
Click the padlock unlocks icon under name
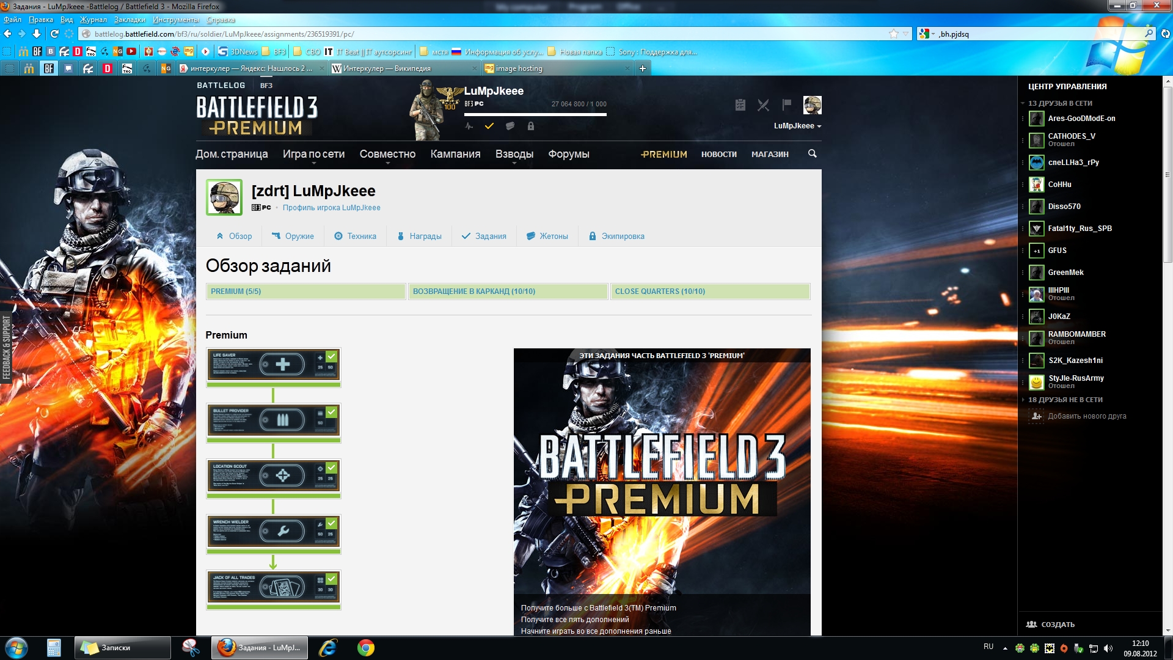pyautogui.click(x=531, y=126)
